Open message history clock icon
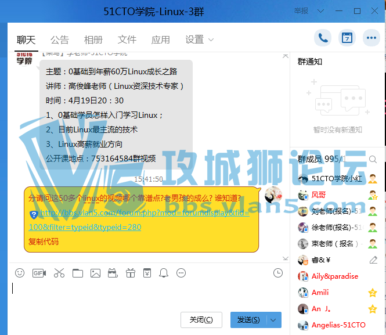Screen dimensions: 386x335 pos(278,273)
